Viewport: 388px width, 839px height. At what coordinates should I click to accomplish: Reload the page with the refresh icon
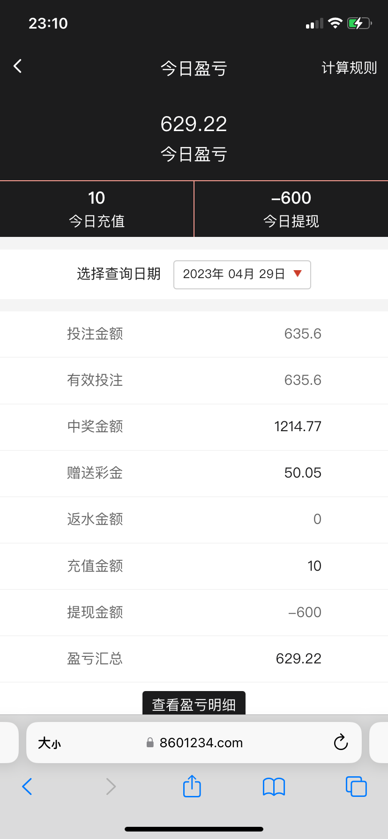[341, 743]
